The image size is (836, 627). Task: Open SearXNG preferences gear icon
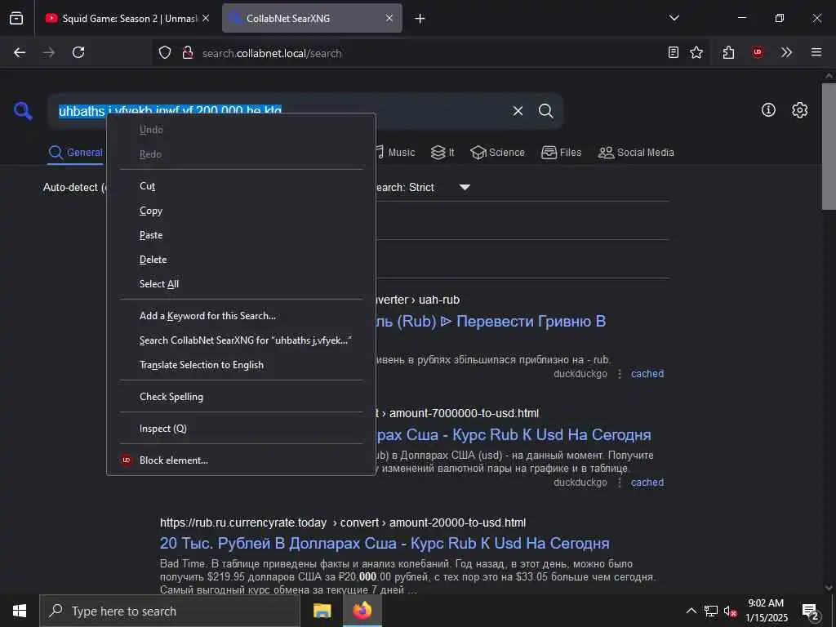(800, 110)
